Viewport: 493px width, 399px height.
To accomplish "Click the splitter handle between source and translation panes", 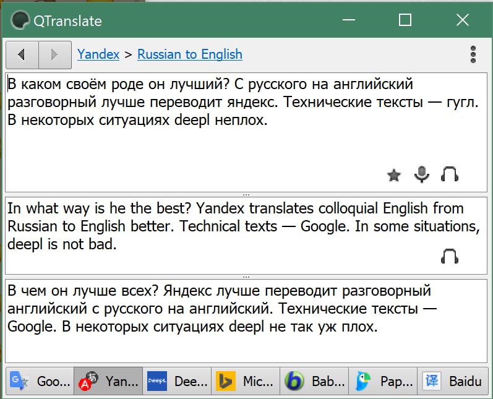I will (x=246, y=195).
